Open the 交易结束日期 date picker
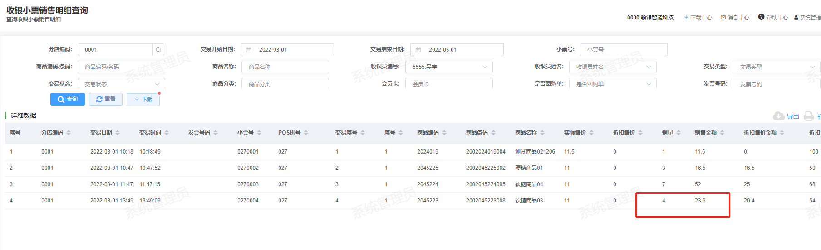821x250 pixels. click(x=457, y=50)
